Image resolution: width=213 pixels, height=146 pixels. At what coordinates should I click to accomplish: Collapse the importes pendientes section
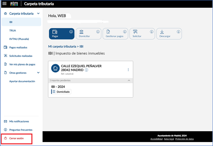pyautogui.click(x=129, y=80)
